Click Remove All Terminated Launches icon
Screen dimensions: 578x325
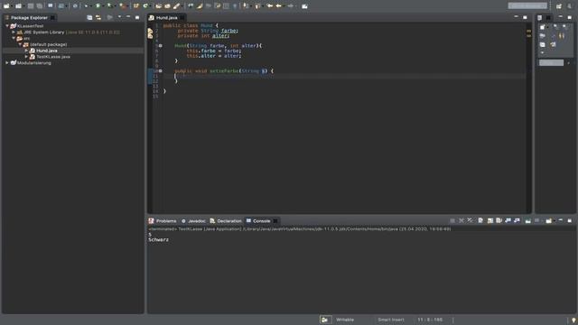tap(470, 220)
